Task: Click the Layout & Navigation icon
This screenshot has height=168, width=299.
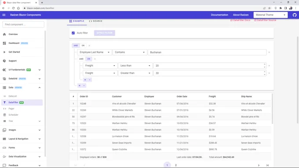Action: (4, 139)
